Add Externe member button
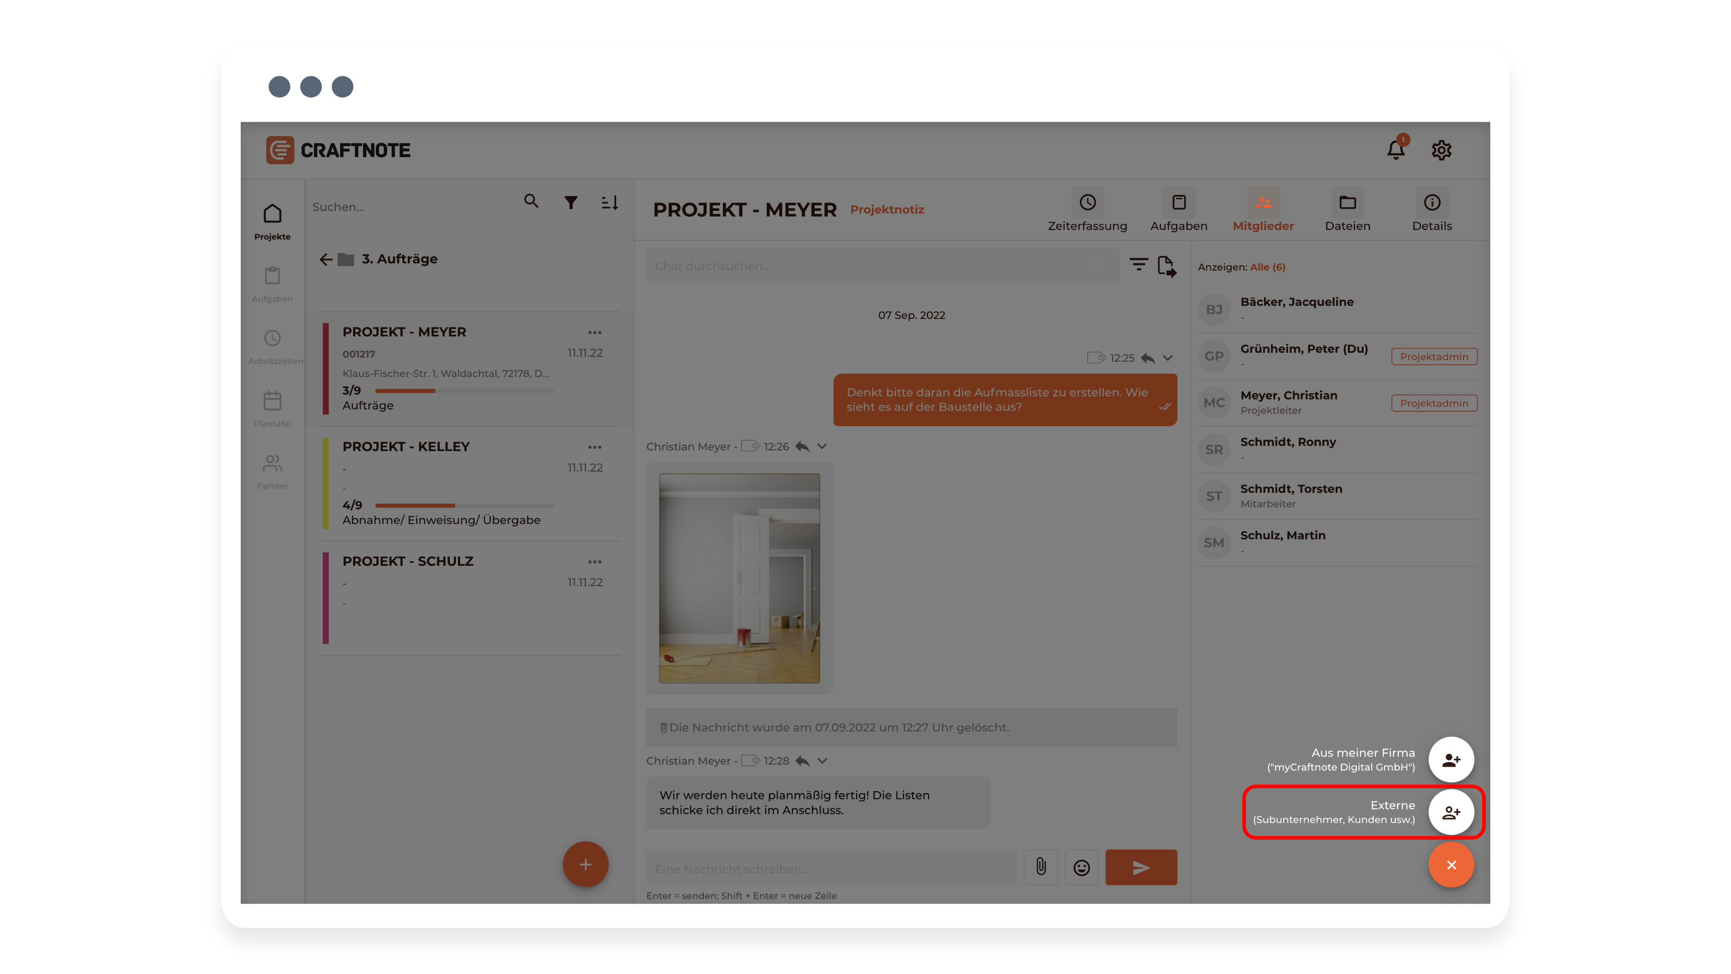 pyautogui.click(x=1452, y=812)
